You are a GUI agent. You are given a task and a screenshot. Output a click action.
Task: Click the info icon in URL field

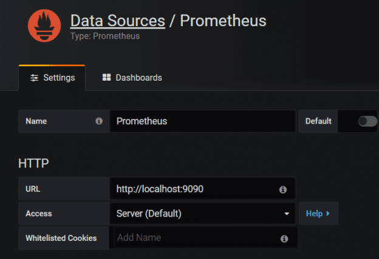(282, 189)
